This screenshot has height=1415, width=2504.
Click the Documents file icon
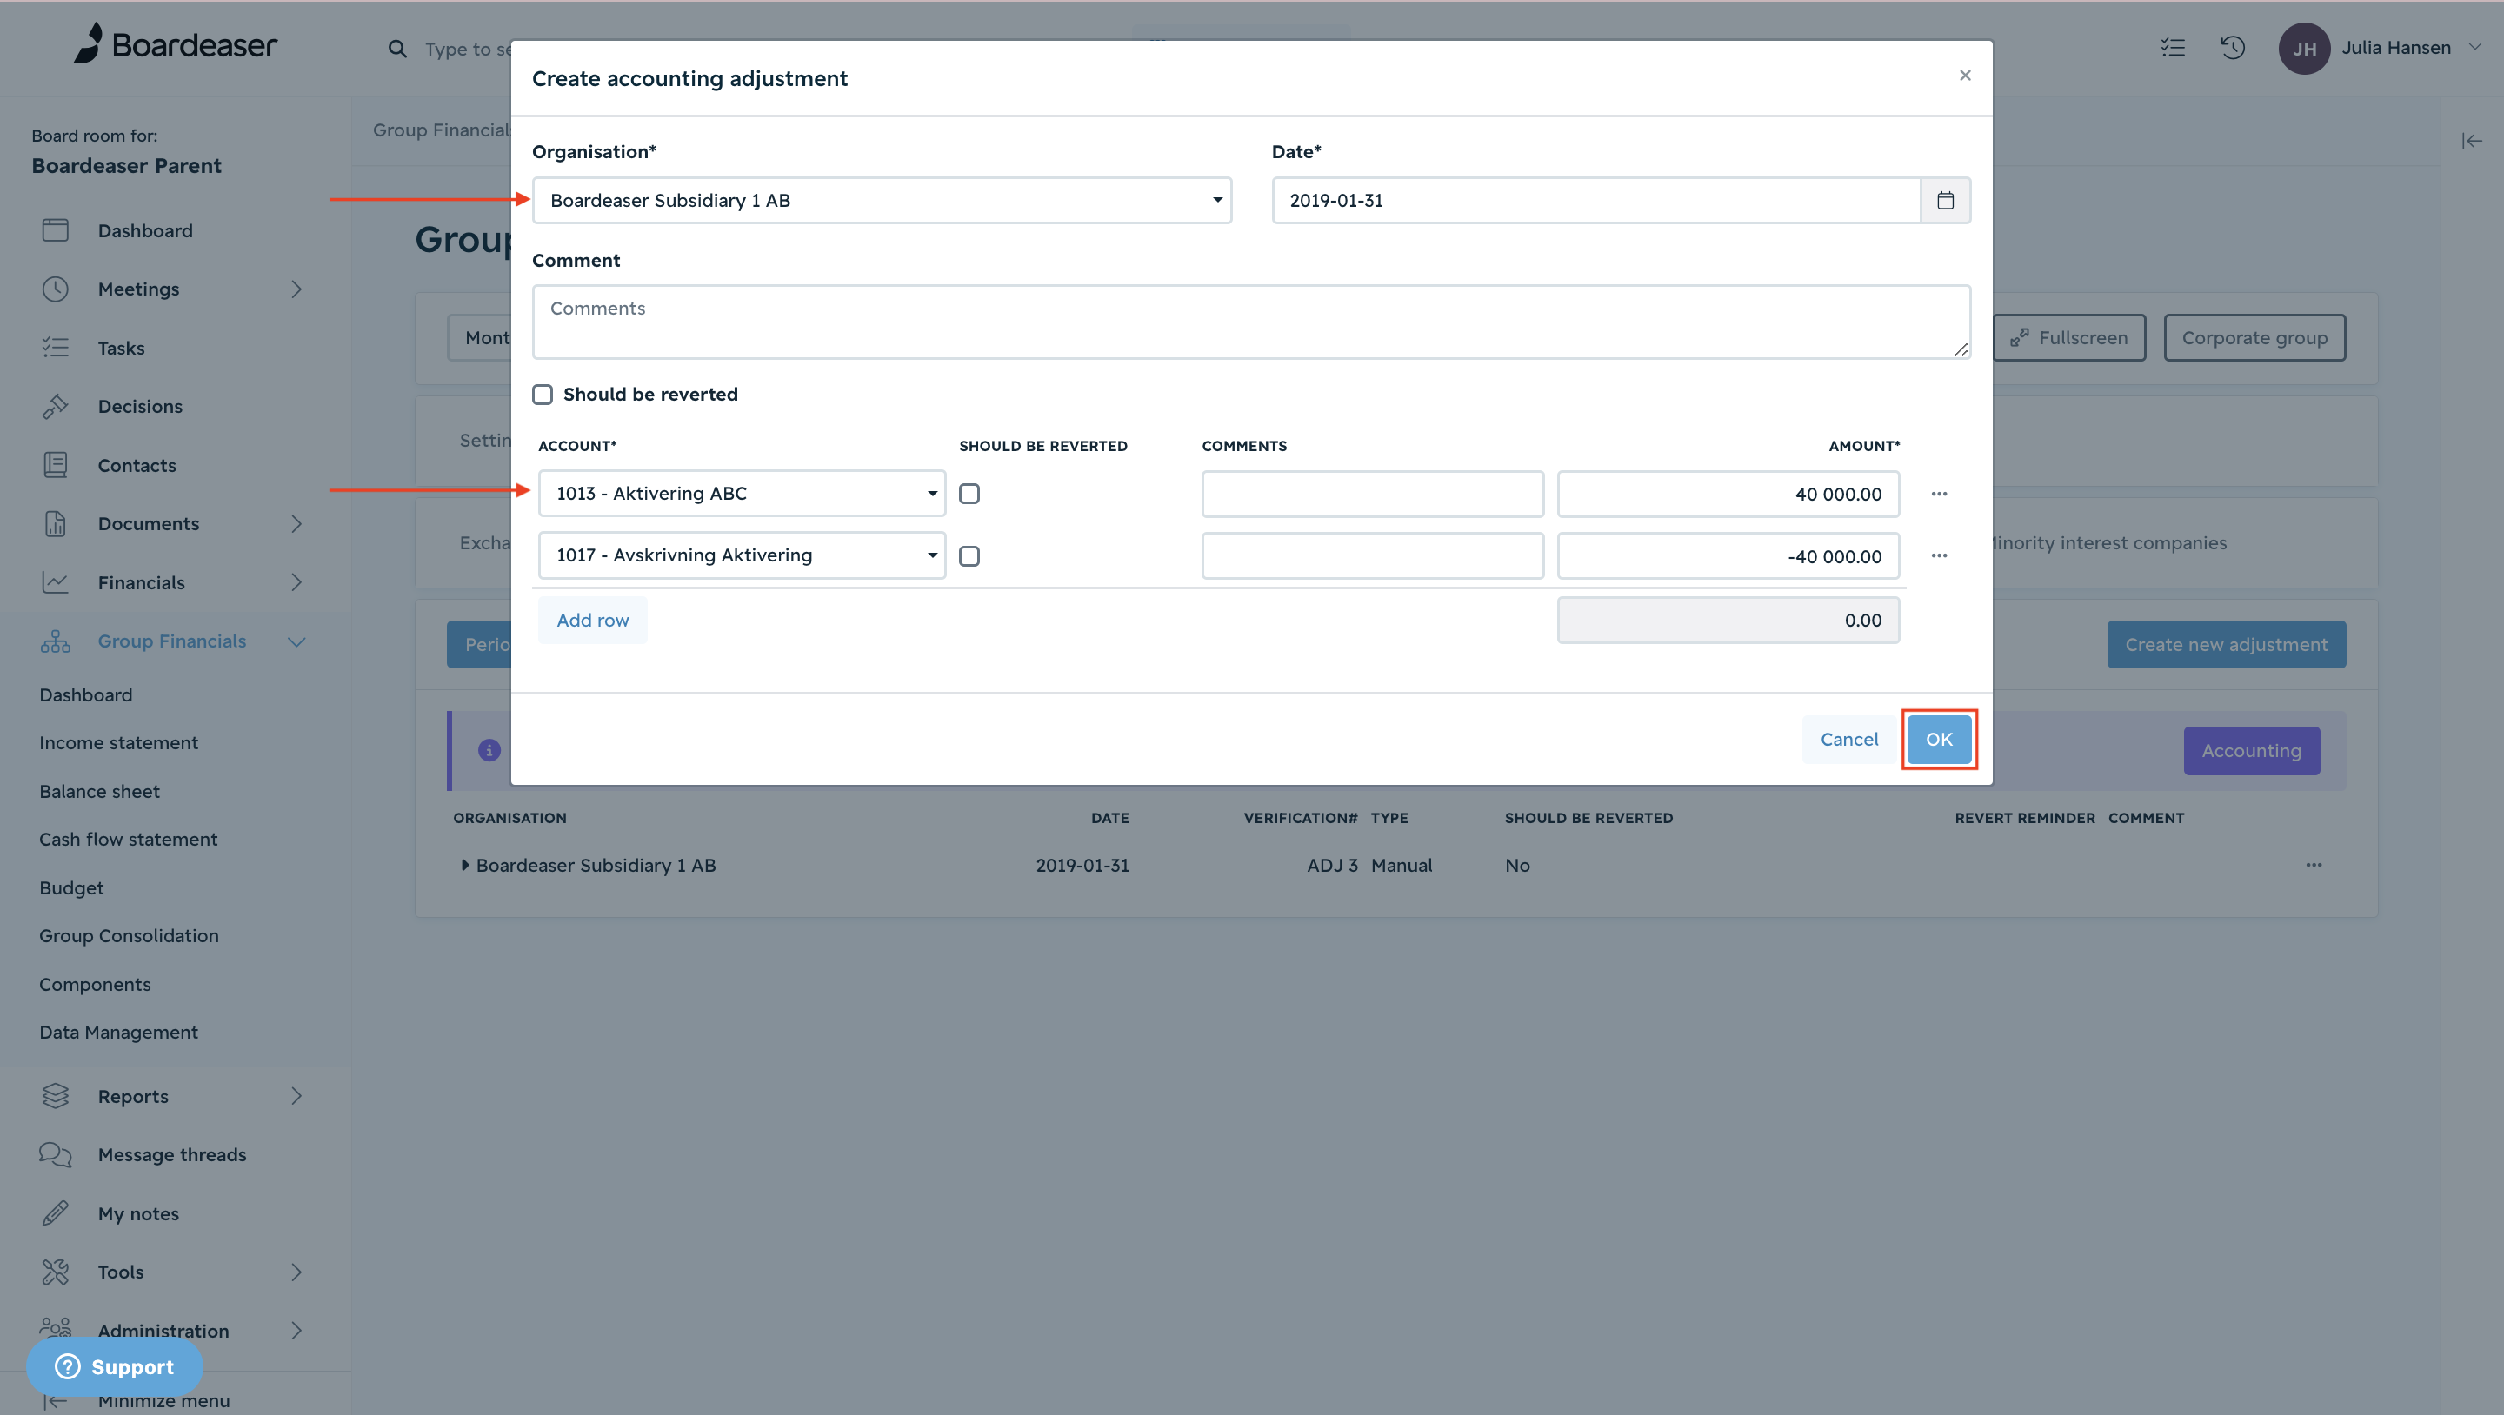pos(56,524)
